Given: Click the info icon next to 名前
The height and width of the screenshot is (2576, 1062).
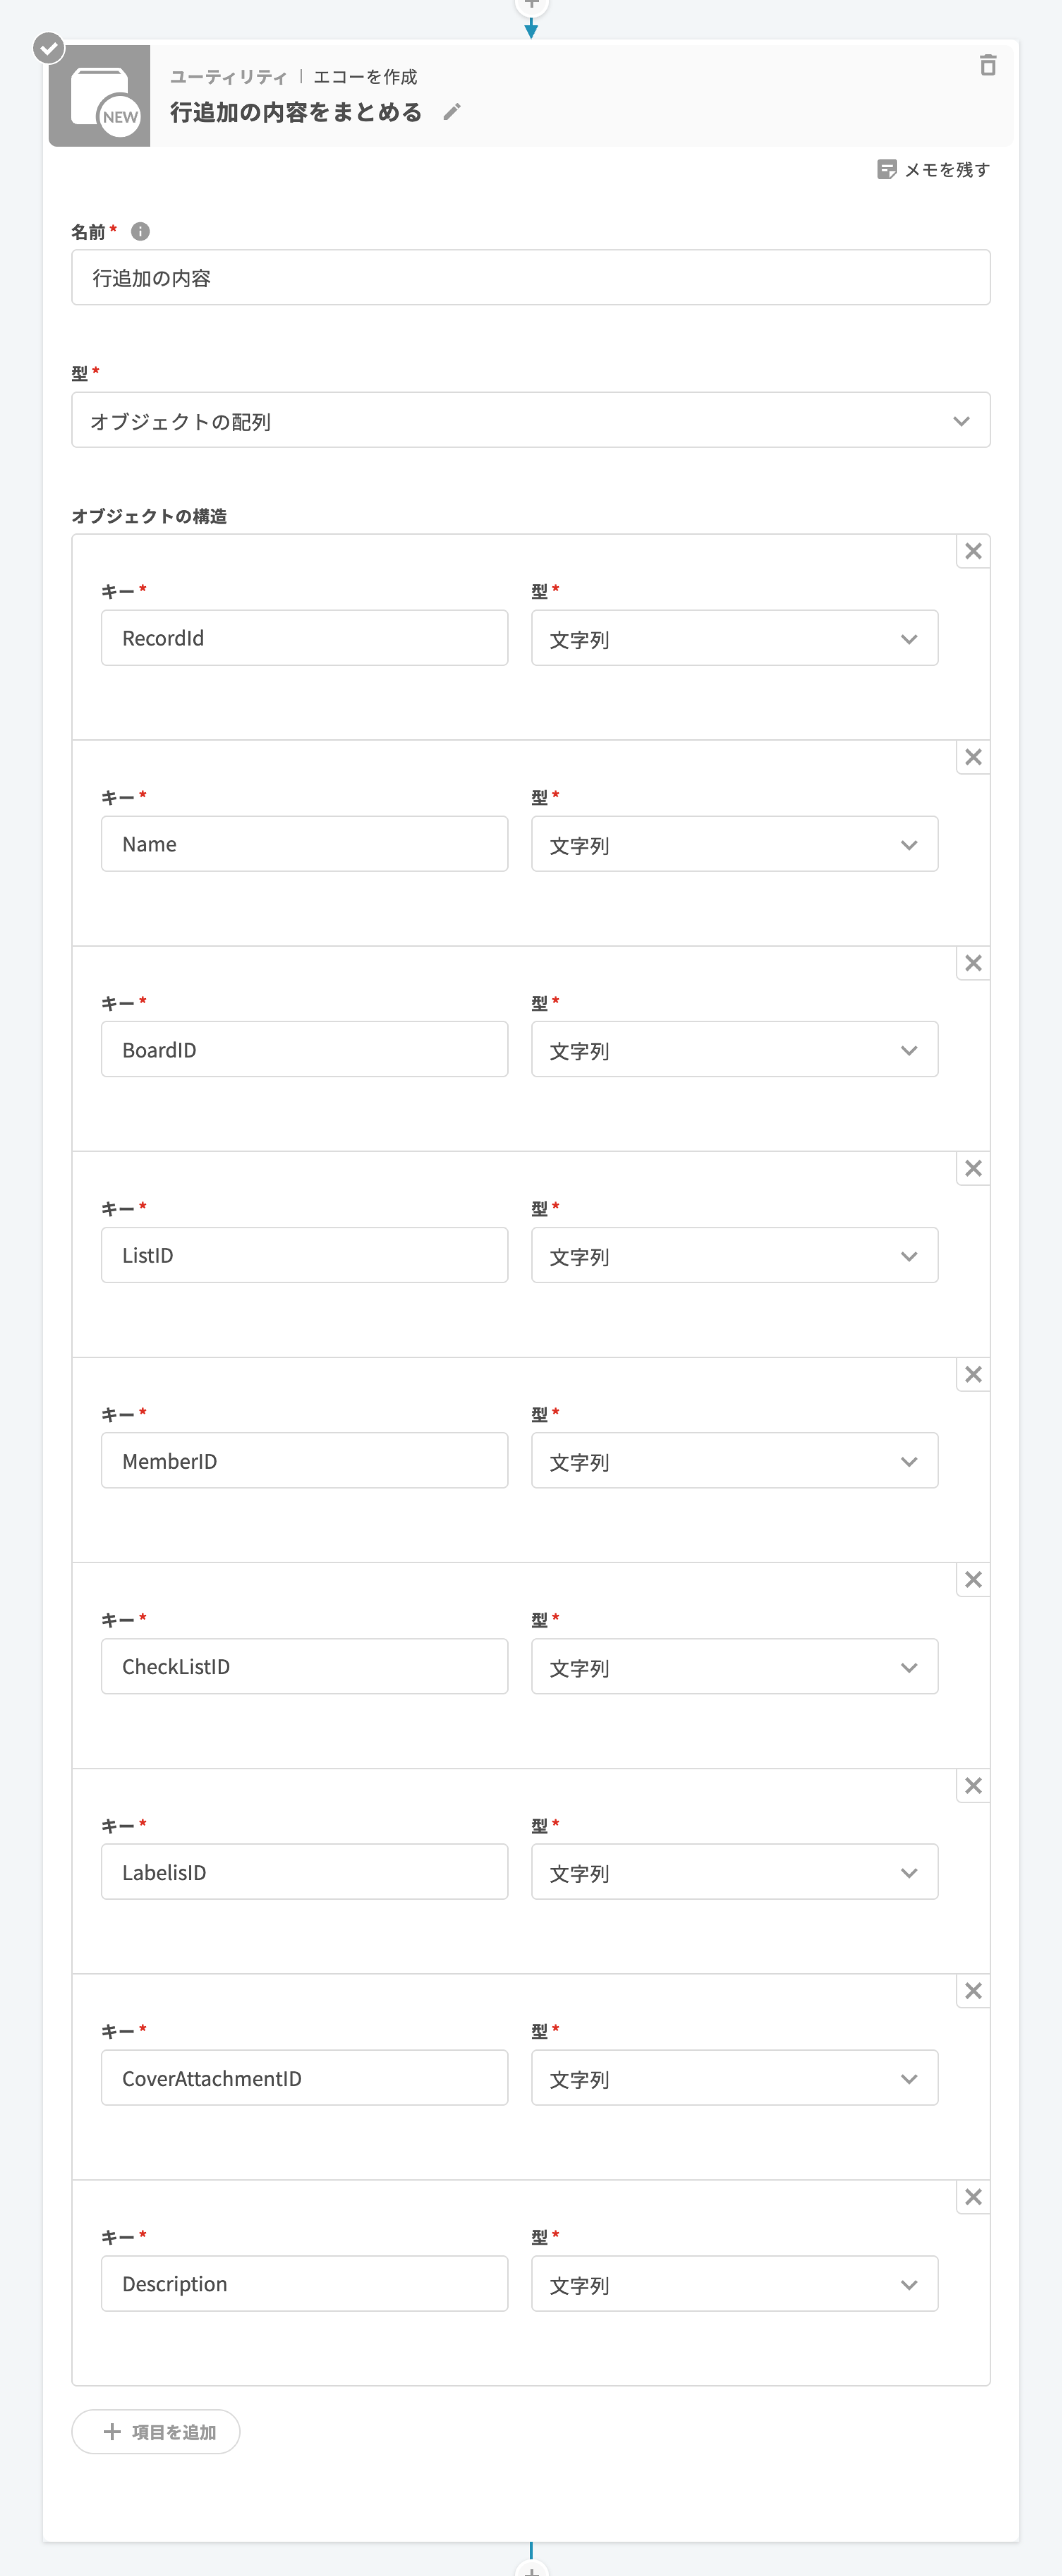Looking at the screenshot, I should (140, 232).
